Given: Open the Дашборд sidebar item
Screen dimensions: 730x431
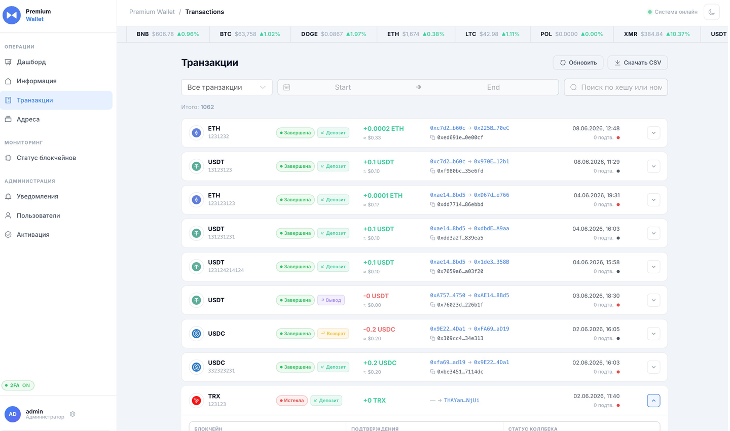Looking at the screenshot, I should pyautogui.click(x=56, y=62).
